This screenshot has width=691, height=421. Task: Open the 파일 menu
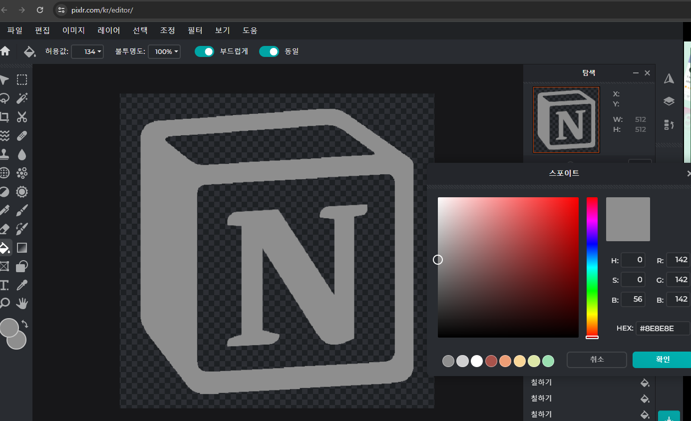coord(14,30)
